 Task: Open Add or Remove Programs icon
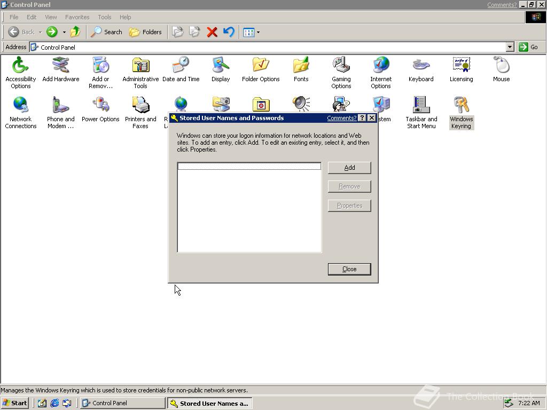100,73
